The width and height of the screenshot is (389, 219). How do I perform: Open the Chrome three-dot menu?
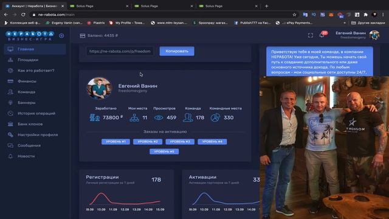pos(384,15)
